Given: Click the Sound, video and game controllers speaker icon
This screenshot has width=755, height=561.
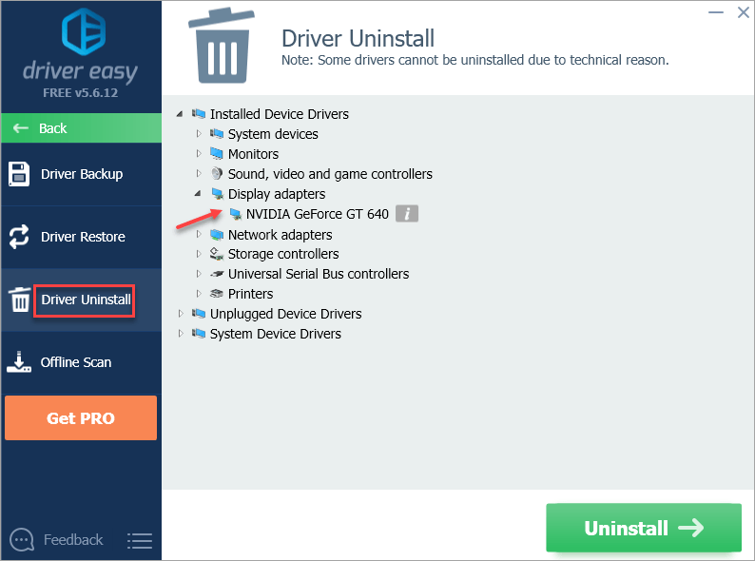Looking at the screenshot, I should pos(217,173).
